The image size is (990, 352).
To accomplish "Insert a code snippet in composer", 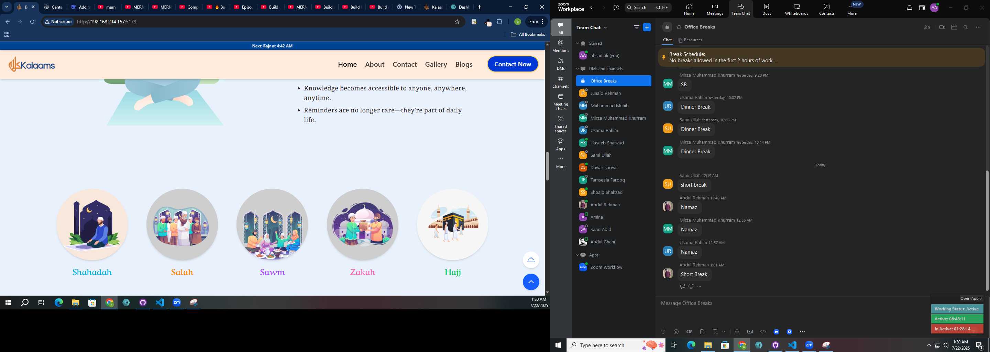I will [763, 332].
